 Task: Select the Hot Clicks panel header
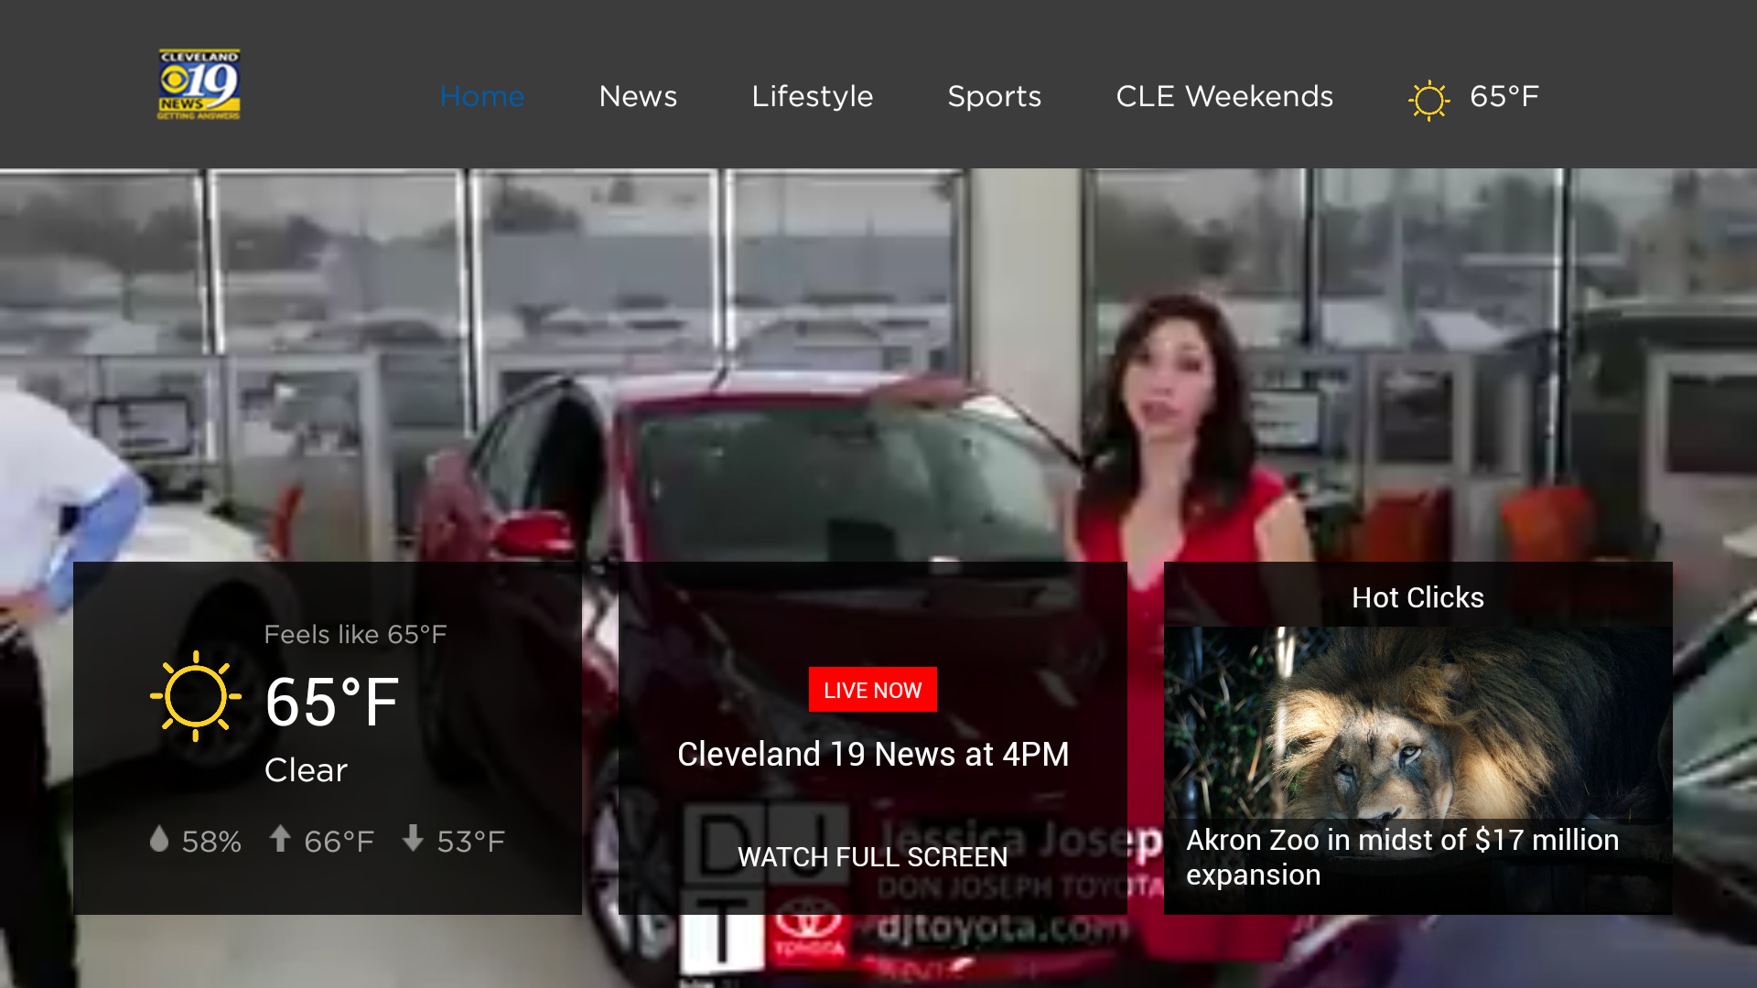click(1417, 597)
